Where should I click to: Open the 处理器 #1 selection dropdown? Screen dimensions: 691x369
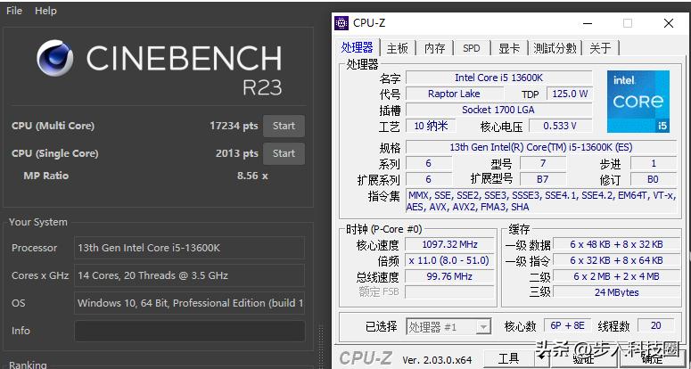tap(448, 327)
